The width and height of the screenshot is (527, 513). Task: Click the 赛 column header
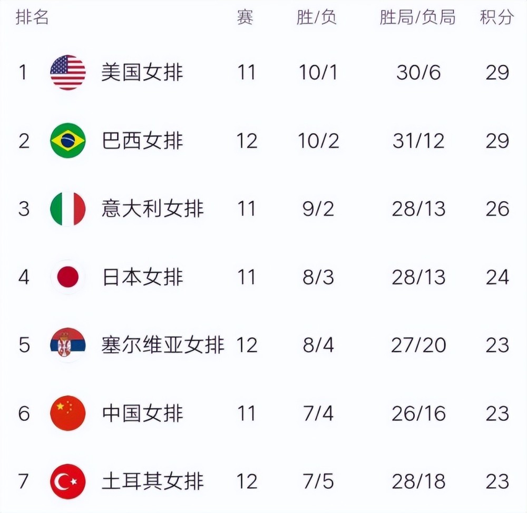point(245,17)
